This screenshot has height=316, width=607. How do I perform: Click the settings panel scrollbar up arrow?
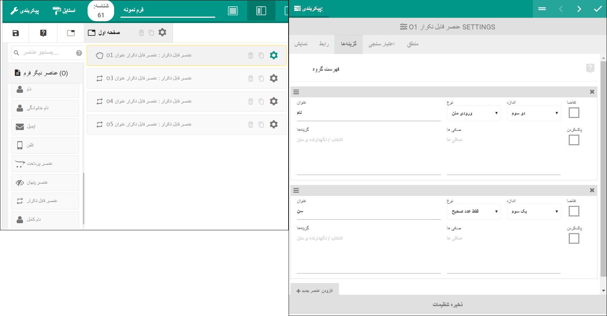click(603, 58)
